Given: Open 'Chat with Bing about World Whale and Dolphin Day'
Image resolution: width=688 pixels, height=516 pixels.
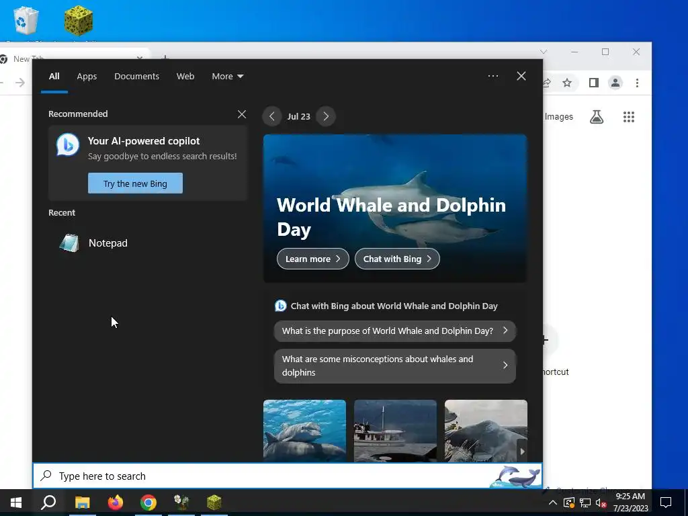Looking at the screenshot, I should tap(386, 306).
